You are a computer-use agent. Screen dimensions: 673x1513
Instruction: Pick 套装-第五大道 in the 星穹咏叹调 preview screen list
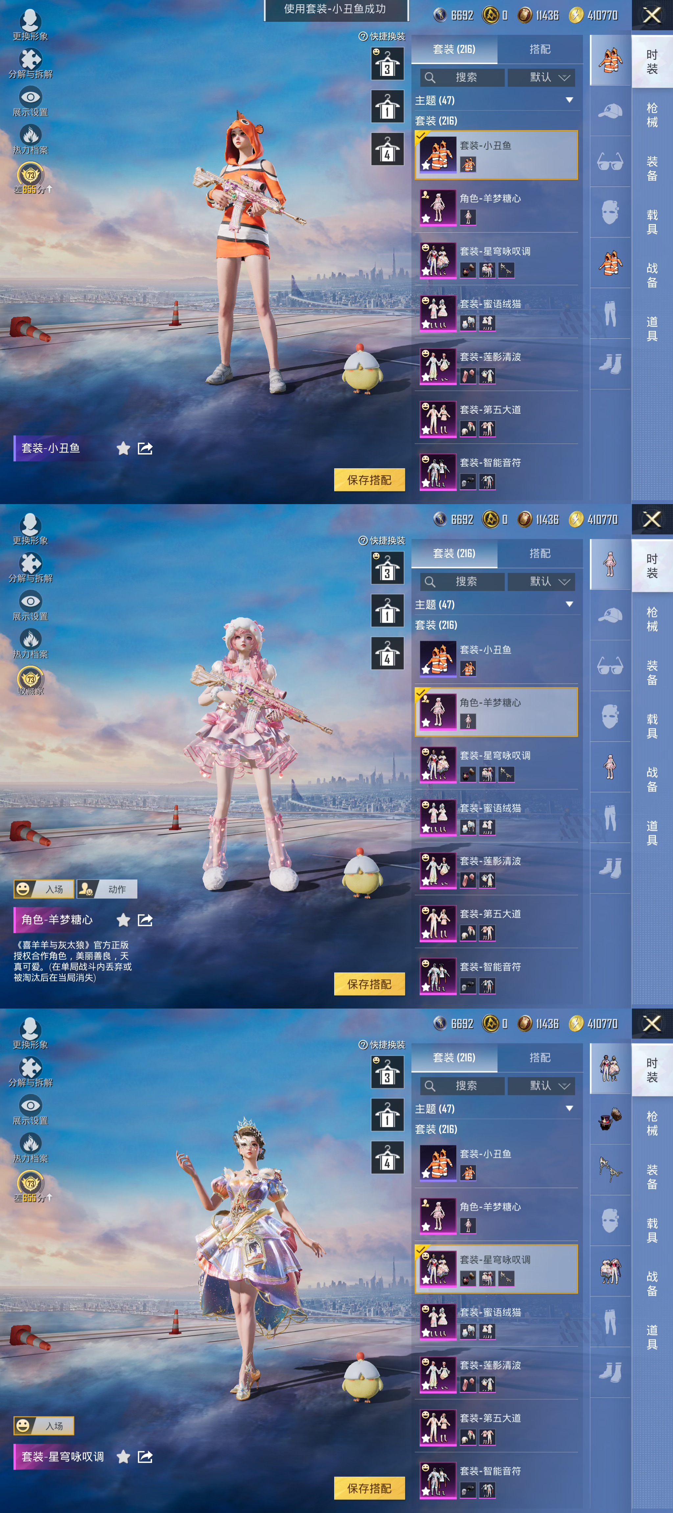(496, 1427)
